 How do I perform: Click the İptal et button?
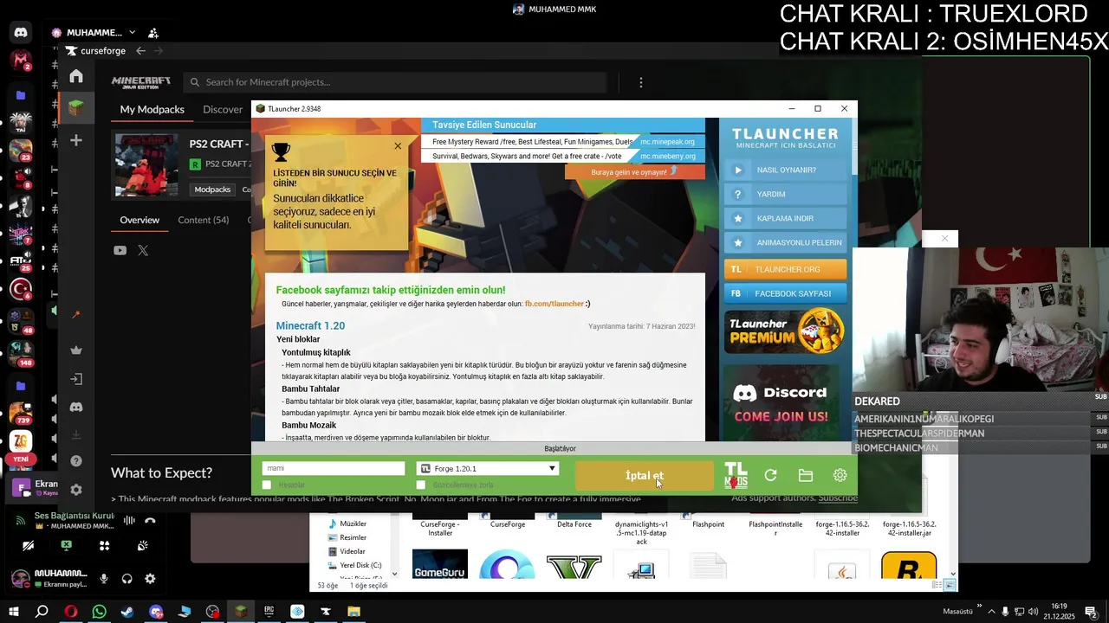click(645, 475)
